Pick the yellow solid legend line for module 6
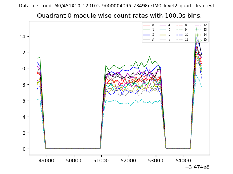The height and width of the screenshot is (174, 233). click(163, 34)
